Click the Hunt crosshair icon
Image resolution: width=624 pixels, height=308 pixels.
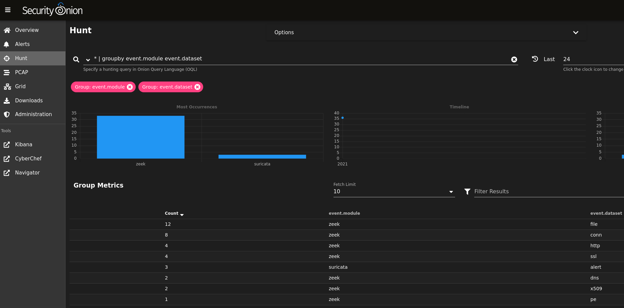coord(7,58)
